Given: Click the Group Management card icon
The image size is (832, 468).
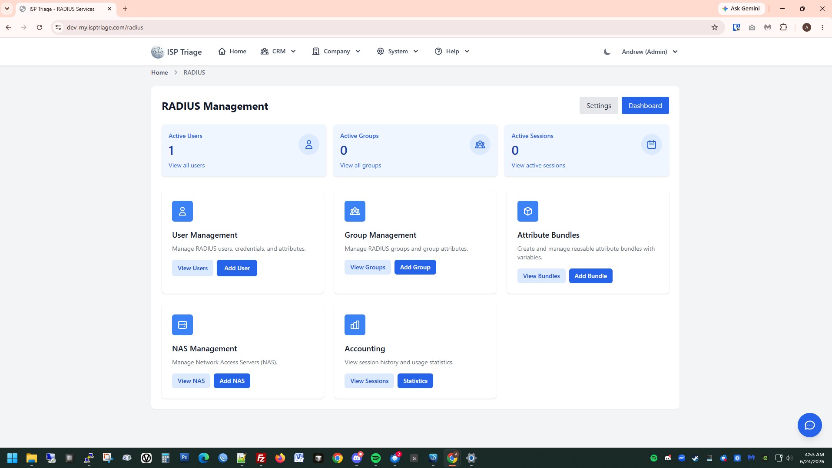Looking at the screenshot, I should (x=355, y=211).
